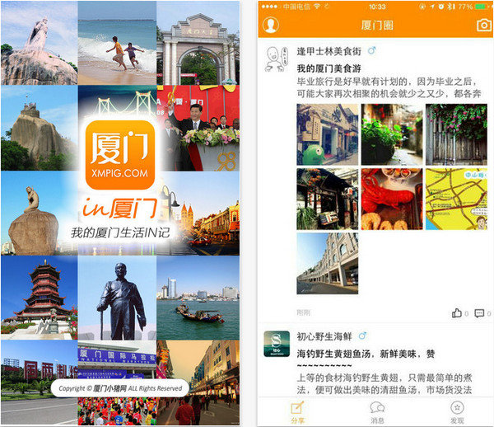Open the user profile icon in header

pos(271,25)
